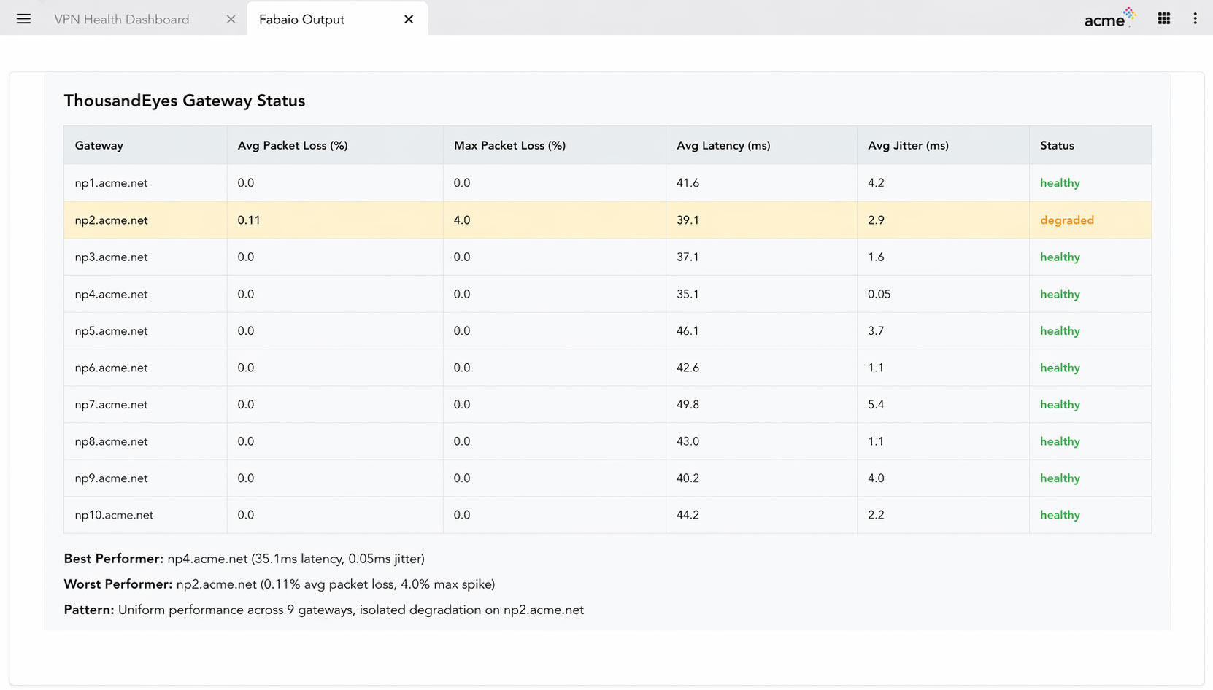Switch to the VPN Health Dashboard tab
The height and width of the screenshot is (690, 1213).
pyautogui.click(x=122, y=20)
